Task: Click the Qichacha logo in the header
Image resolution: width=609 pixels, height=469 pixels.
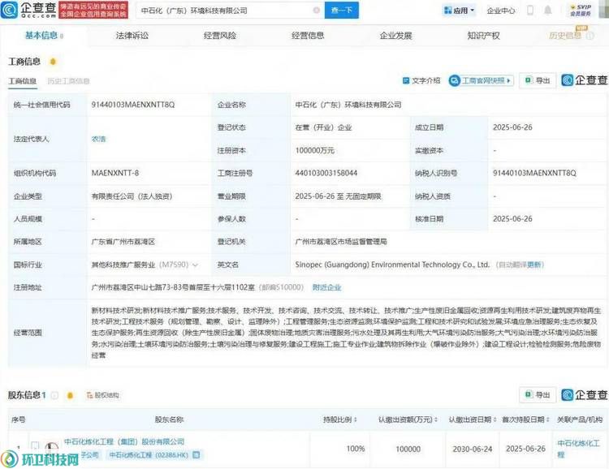Action: (28, 10)
